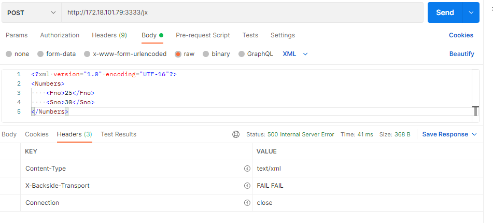
Task: Click the Beautify link
Action: 461,54
